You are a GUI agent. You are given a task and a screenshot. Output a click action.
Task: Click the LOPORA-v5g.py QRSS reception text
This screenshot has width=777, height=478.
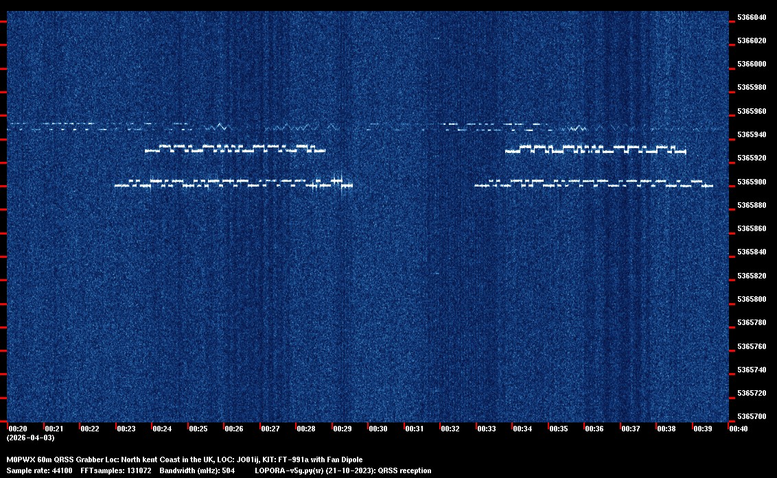click(x=343, y=471)
